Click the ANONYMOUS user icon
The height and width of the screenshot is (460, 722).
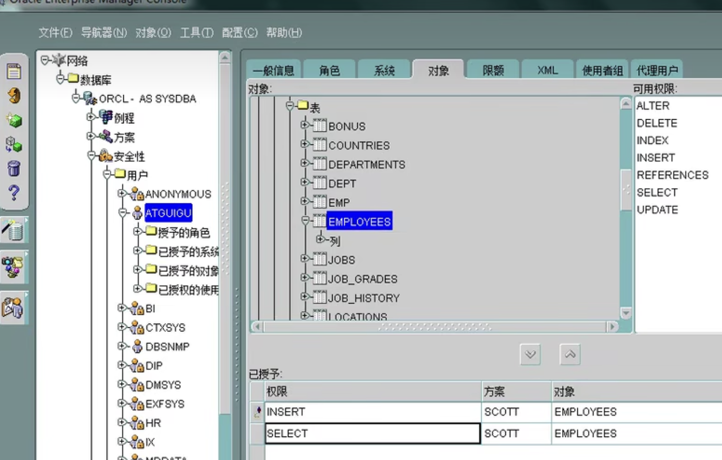[137, 194]
